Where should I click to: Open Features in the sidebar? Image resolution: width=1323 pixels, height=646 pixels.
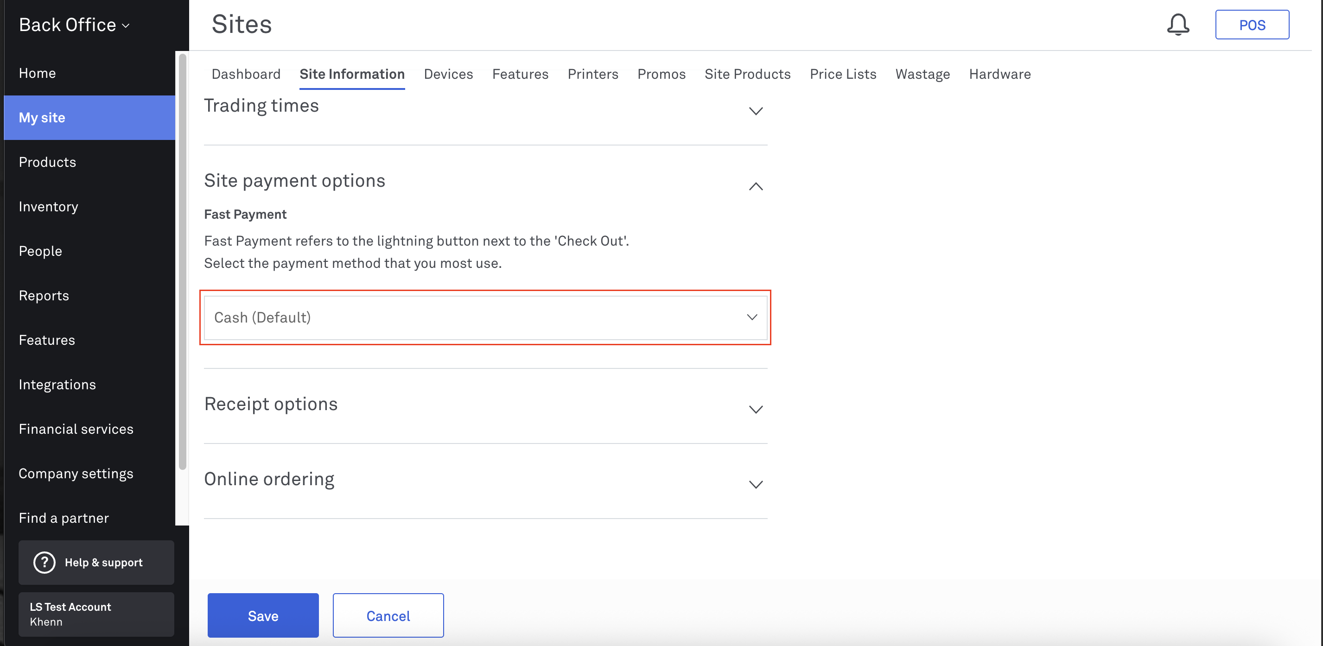click(89, 340)
